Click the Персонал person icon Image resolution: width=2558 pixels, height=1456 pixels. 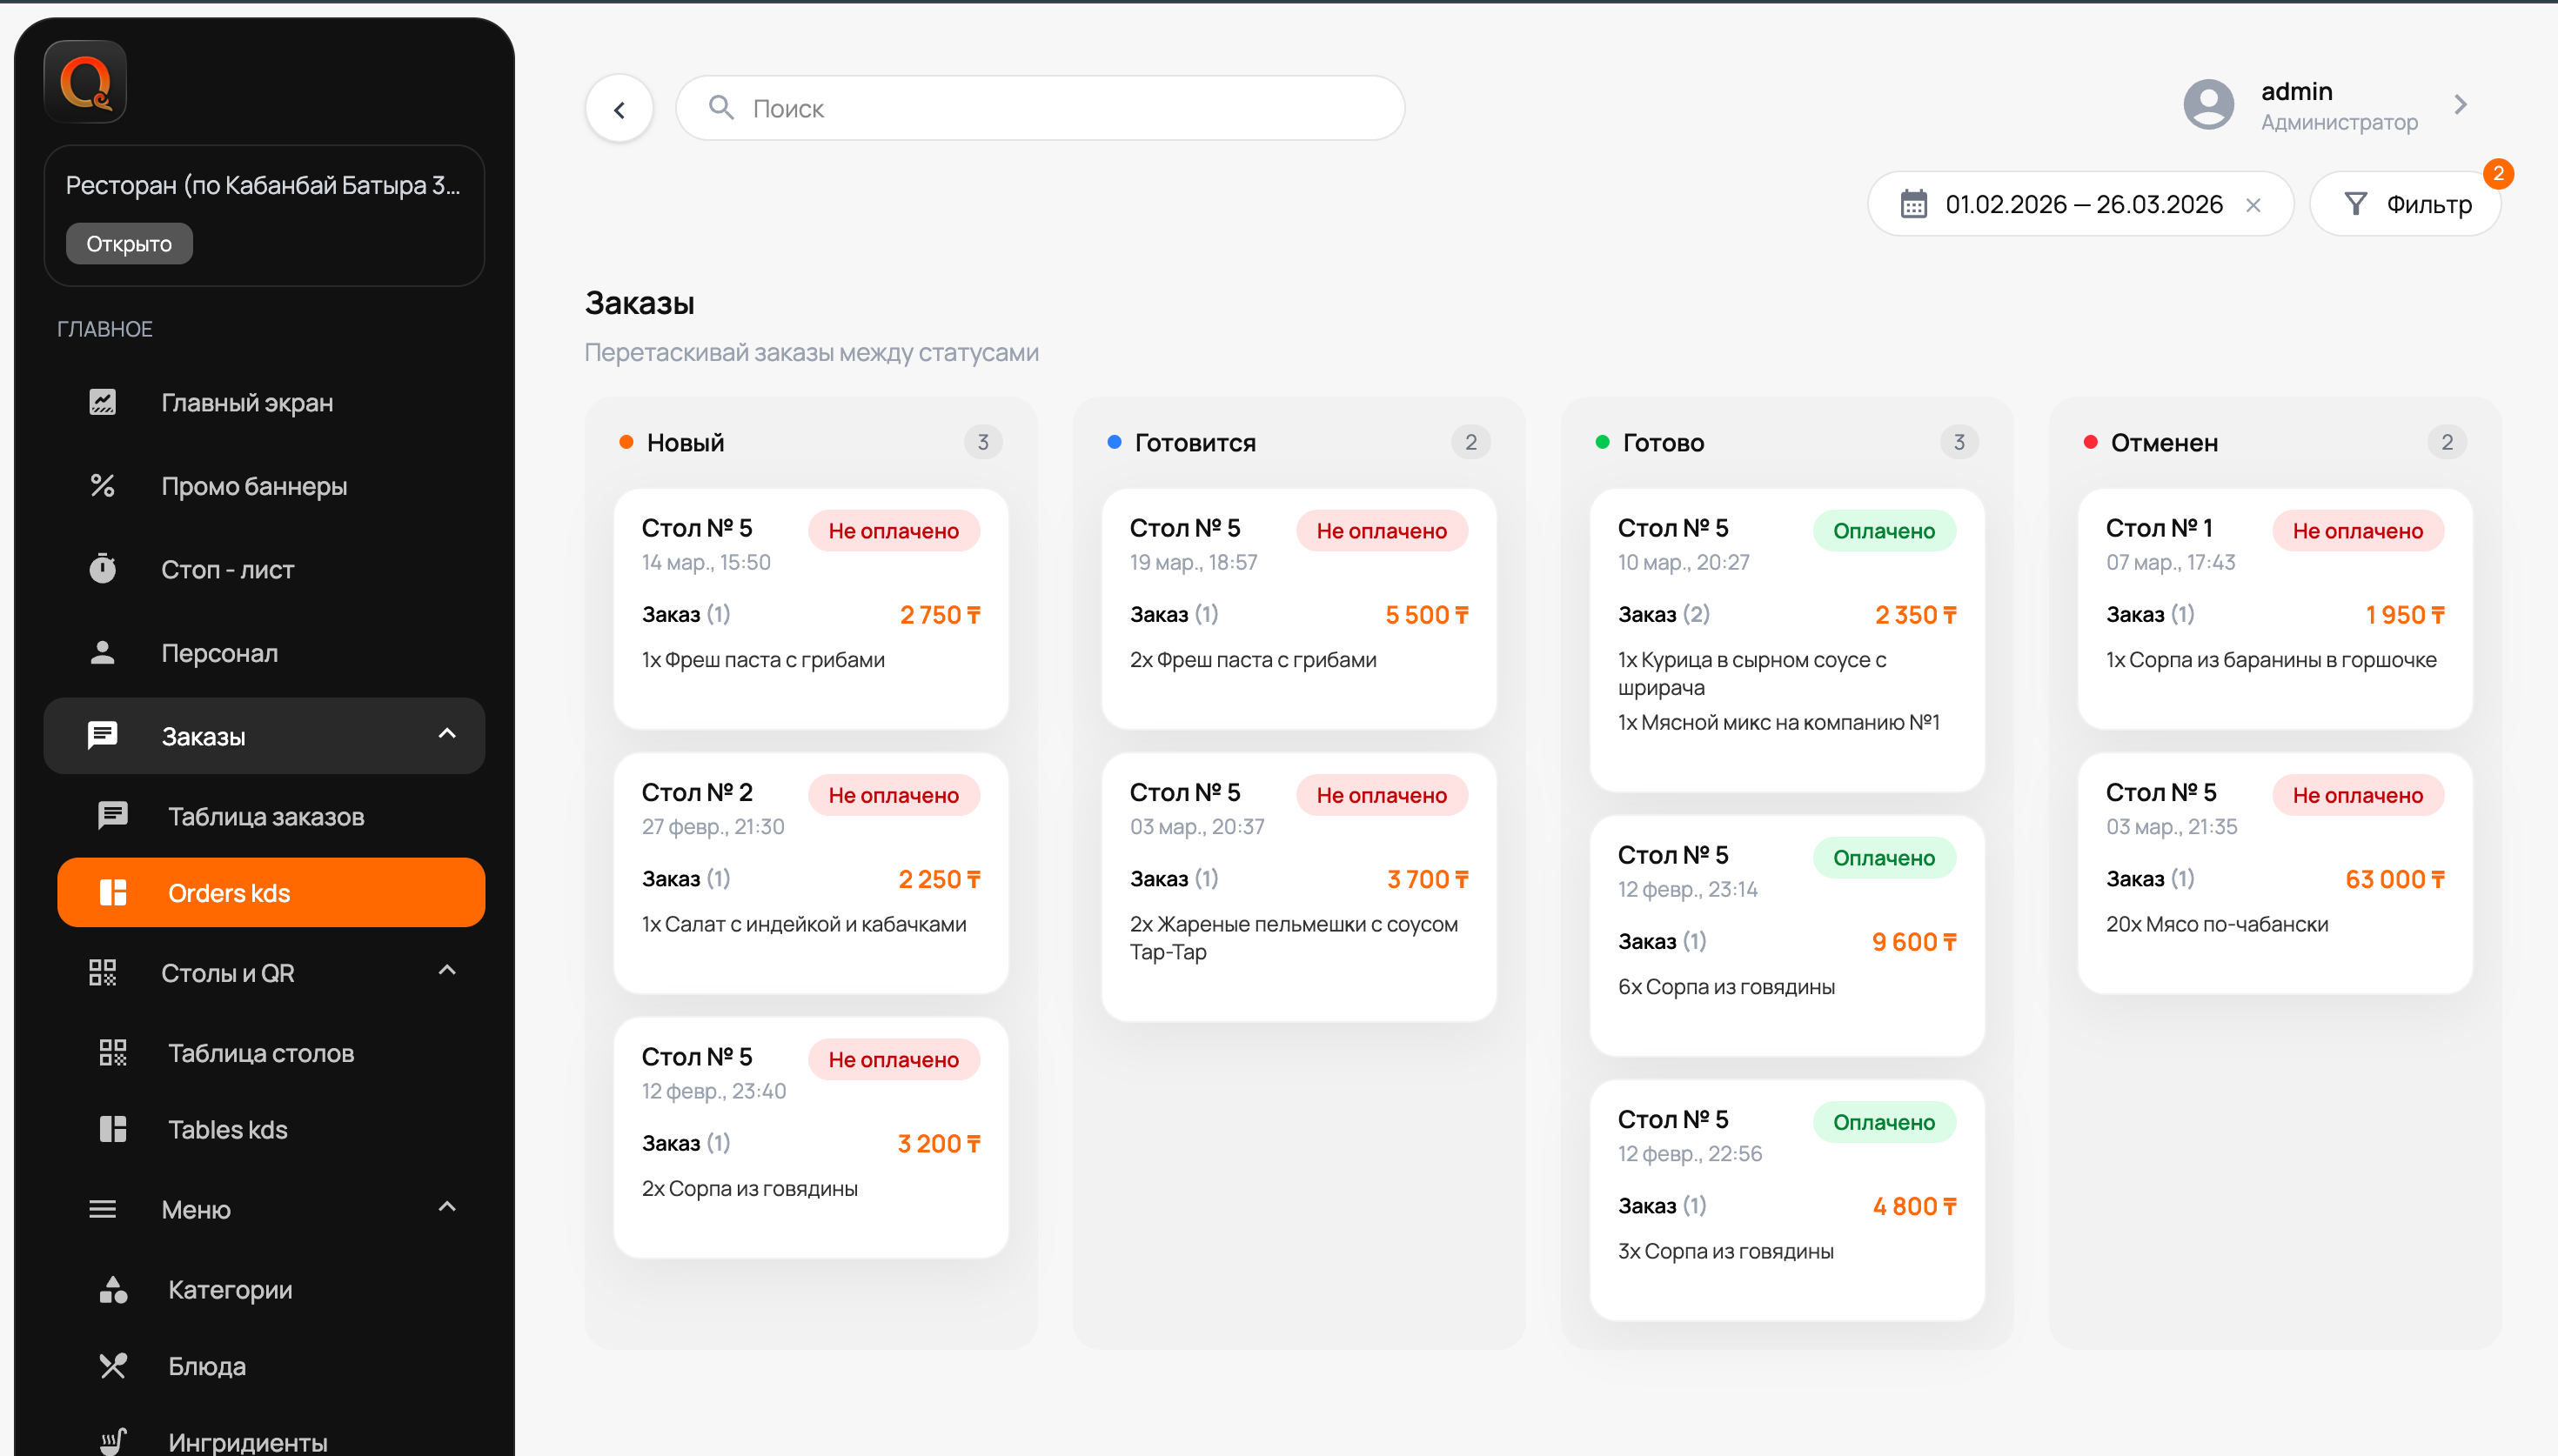pyautogui.click(x=102, y=653)
